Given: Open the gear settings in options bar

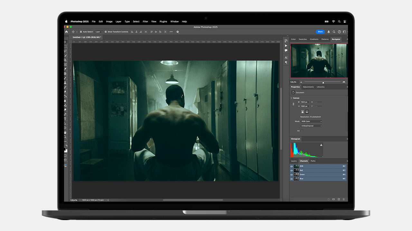Looking at the screenshot, I should click(x=178, y=32).
